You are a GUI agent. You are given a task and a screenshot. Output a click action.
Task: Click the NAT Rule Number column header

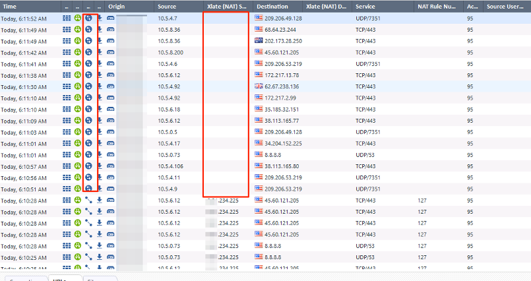tap(437, 6)
